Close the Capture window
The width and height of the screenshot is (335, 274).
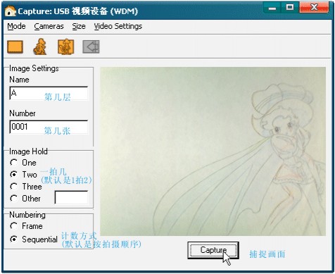coord(314,8)
